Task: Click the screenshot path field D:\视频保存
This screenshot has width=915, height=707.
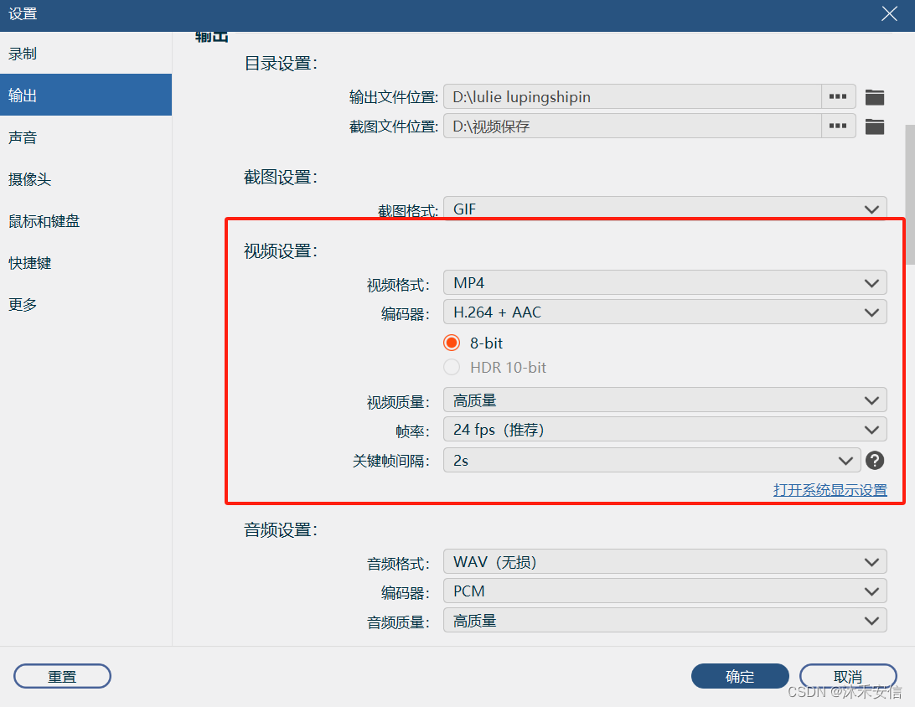Action: point(633,126)
